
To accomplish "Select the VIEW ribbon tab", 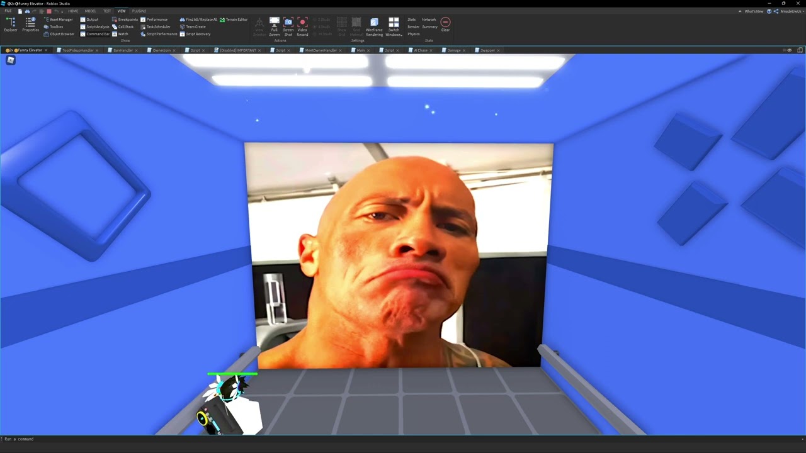I will point(122,11).
